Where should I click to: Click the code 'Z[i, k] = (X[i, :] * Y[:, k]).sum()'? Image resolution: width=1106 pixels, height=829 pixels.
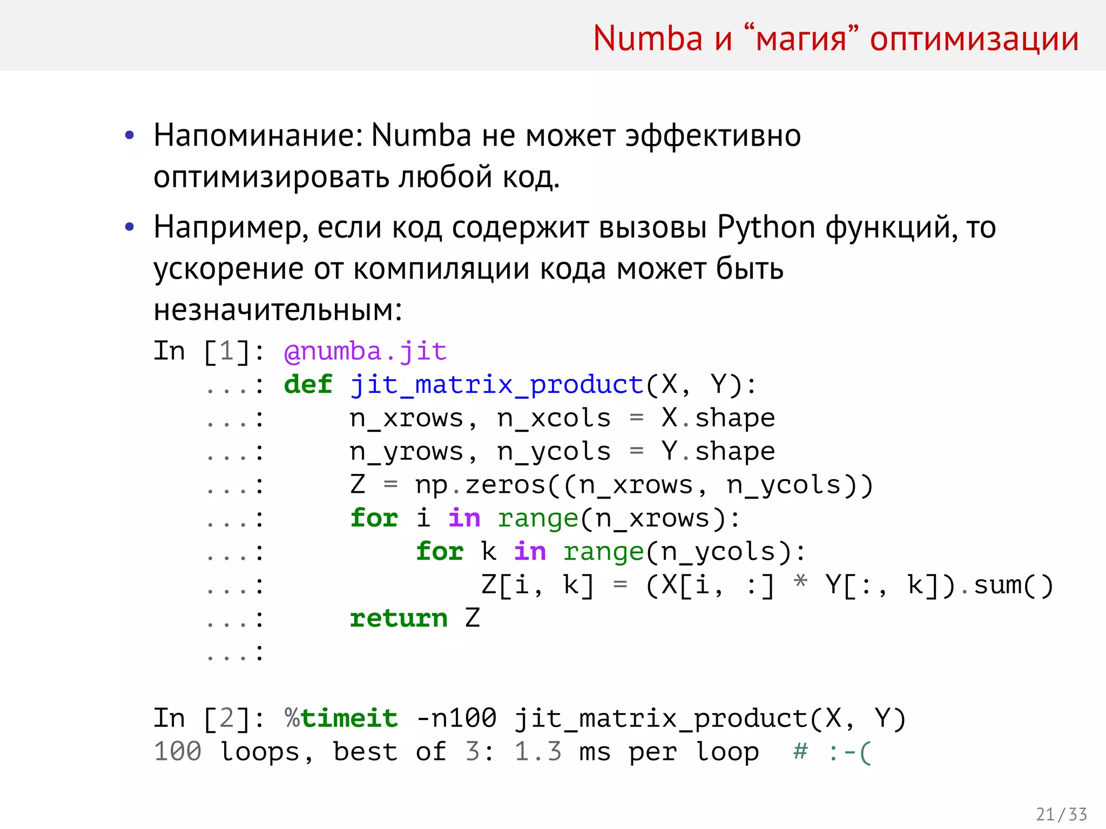coord(767,586)
